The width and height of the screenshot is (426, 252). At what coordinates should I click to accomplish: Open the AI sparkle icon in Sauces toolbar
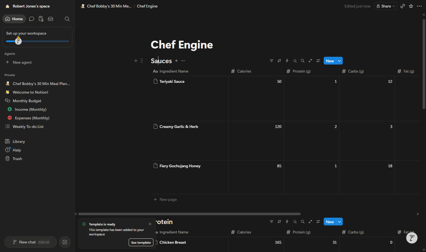point(295,61)
